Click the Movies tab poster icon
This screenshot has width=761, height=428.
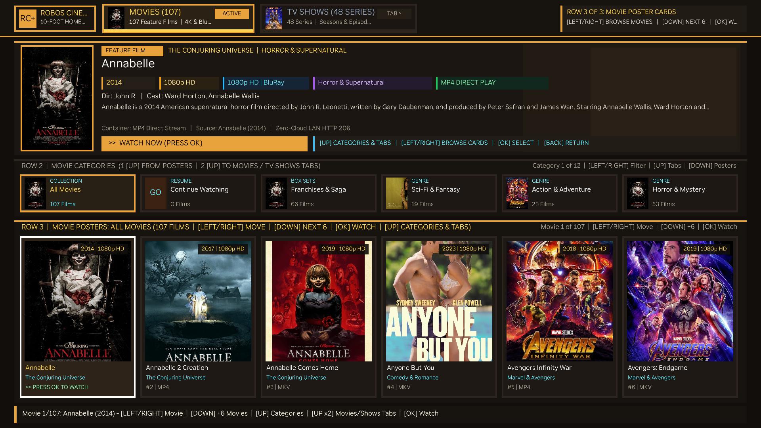coord(116,18)
